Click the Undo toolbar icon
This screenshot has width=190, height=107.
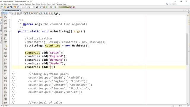point(15,7)
